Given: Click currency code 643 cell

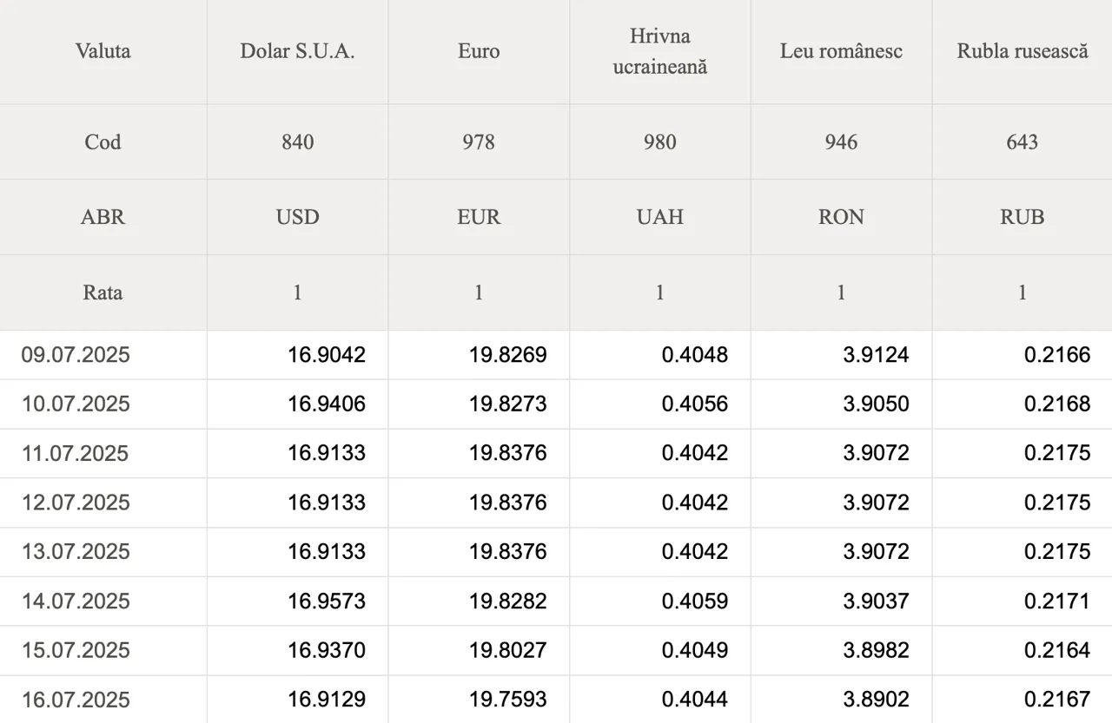Looking at the screenshot, I should click(x=1023, y=142).
